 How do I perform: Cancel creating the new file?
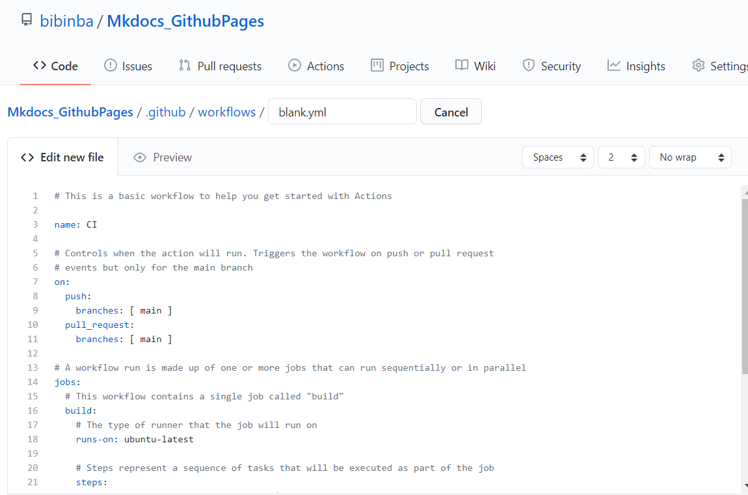tap(451, 112)
